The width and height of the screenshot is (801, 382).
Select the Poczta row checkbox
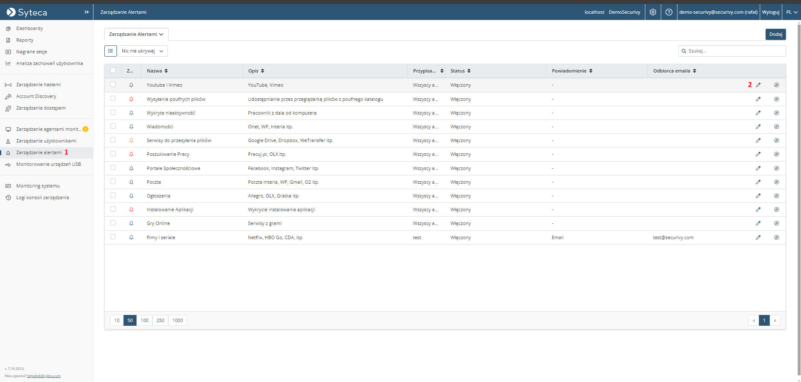[x=113, y=182]
